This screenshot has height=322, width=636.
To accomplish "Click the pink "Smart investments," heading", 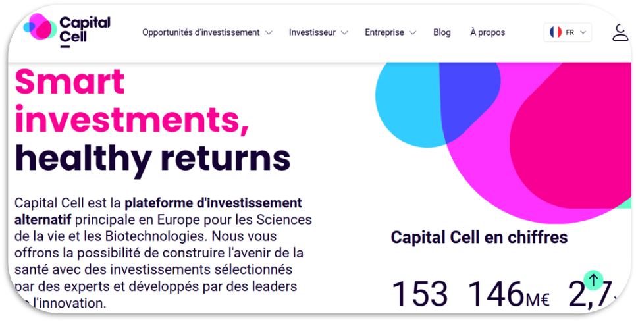I will [131, 101].
